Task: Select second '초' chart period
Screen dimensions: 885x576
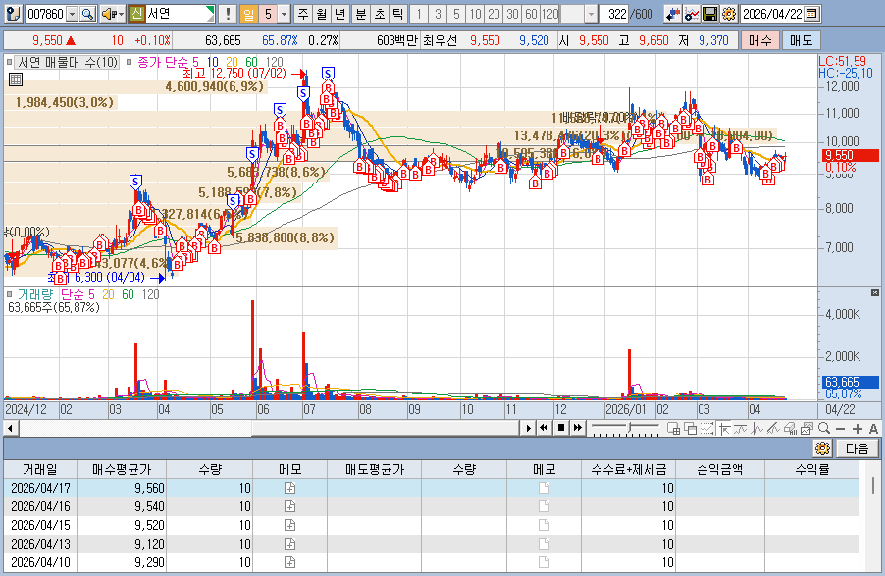Action: coord(379,14)
